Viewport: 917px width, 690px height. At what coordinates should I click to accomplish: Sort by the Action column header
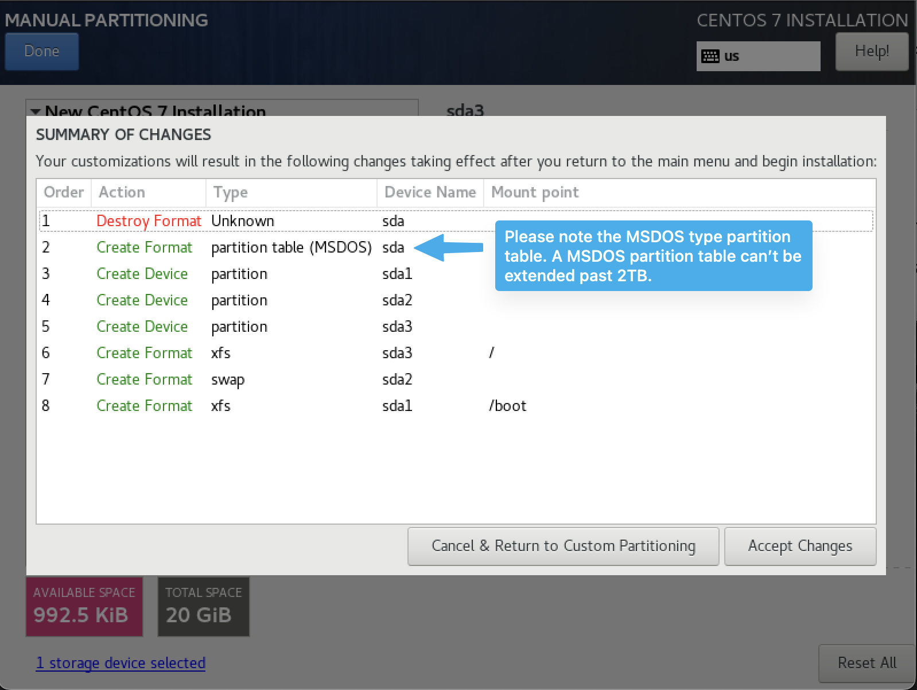coord(149,192)
